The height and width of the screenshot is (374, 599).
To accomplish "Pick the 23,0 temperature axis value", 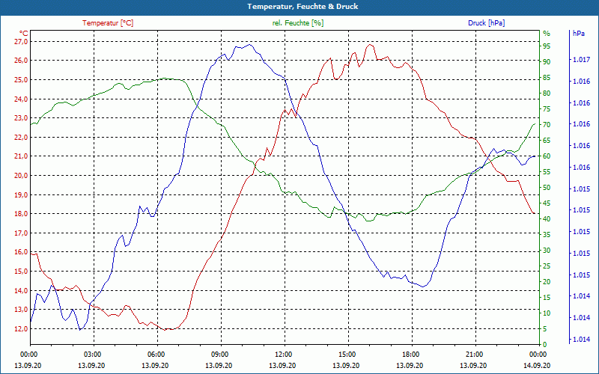I will click(21, 118).
